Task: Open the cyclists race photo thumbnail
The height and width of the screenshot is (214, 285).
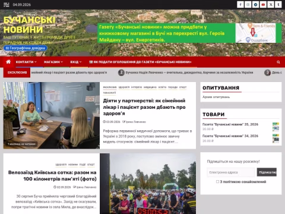Action: tap(148, 184)
